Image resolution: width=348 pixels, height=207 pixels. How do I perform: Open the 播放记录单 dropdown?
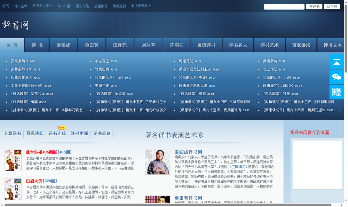tap(140, 5)
